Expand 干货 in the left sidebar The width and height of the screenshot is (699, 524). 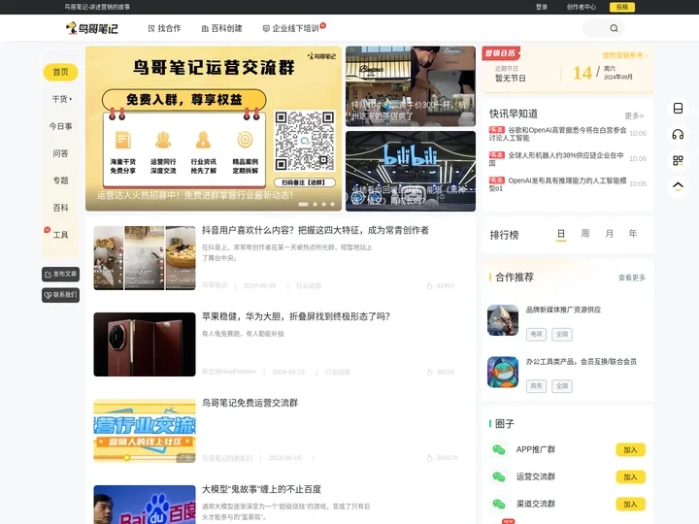tap(61, 99)
